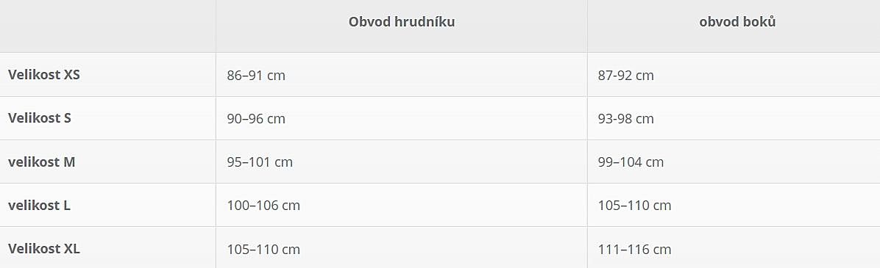Viewport: 880px width, 268px height.
Task: Select the Velikost S row label
Action: pos(39,118)
